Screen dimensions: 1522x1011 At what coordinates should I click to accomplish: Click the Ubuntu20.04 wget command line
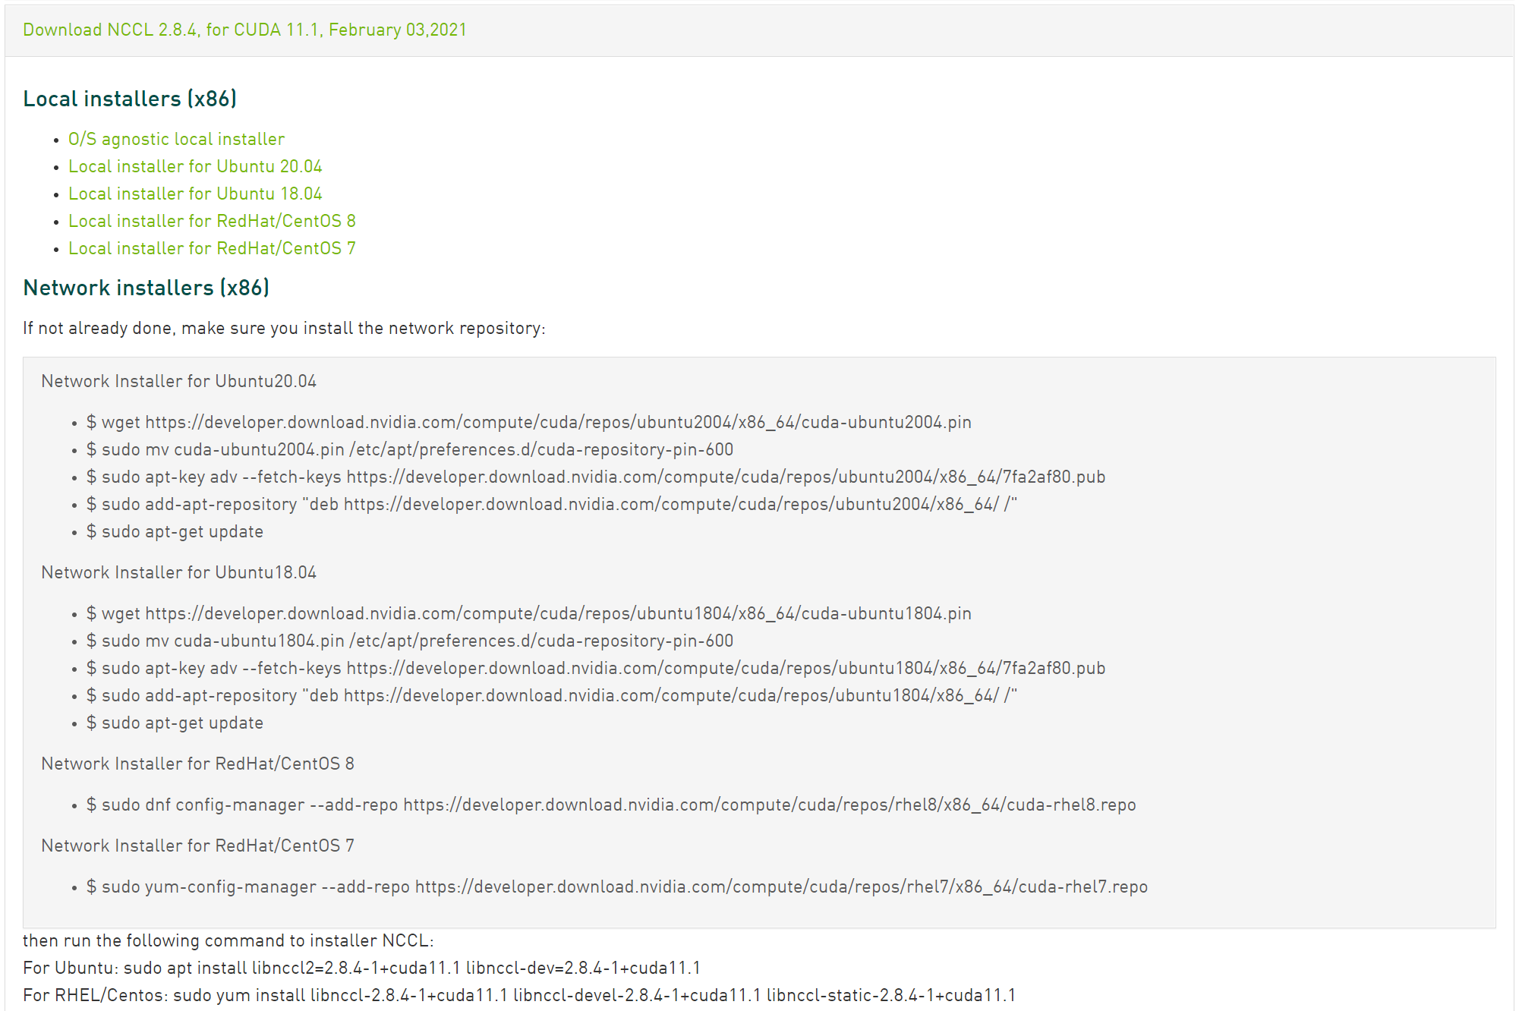pos(528,422)
